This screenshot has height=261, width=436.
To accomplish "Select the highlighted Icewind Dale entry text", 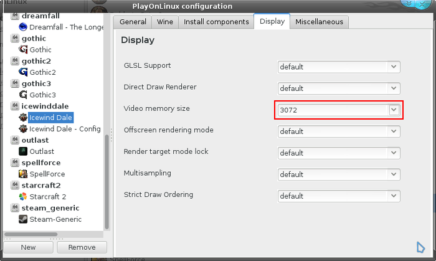I will coord(50,118).
